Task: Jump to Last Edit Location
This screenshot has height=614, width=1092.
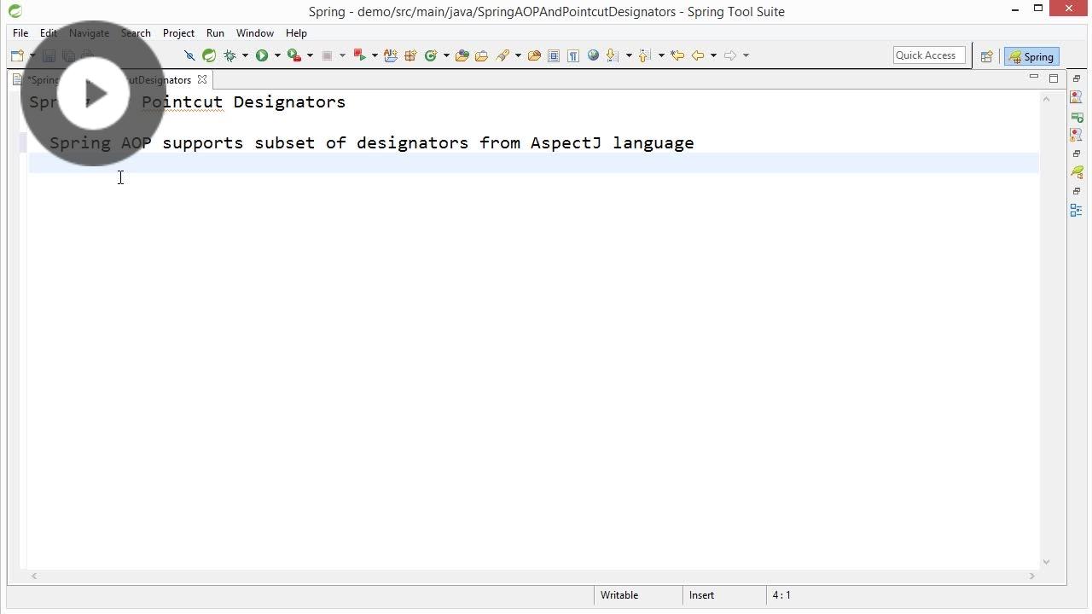Action: point(677,55)
